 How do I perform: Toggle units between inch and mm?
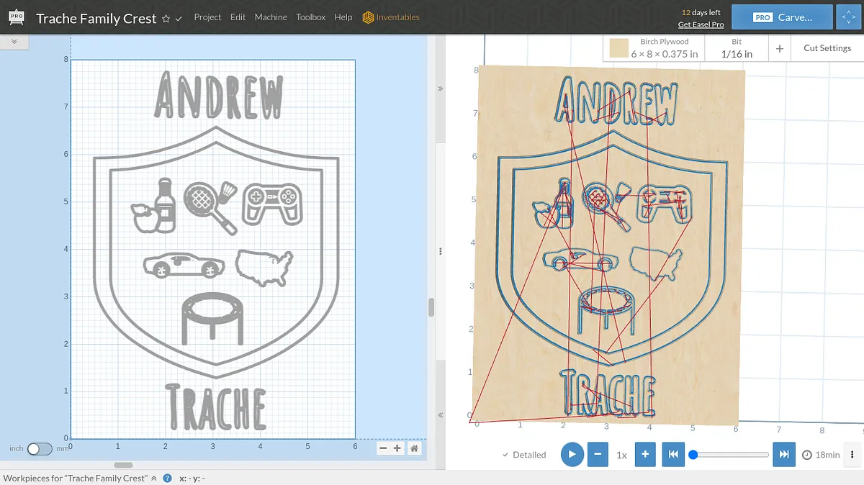pyautogui.click(x=40, y=448)
